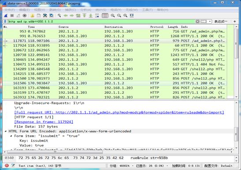
Task: Open recent filters dropdown arrow
Action: (x=210, y=21)
